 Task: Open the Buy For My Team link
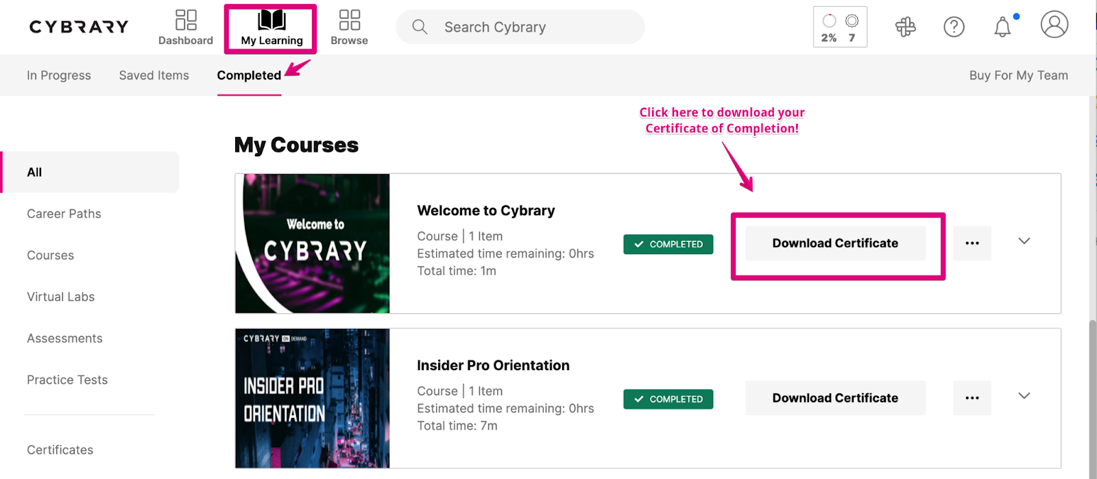click(x=1019, y=75)
